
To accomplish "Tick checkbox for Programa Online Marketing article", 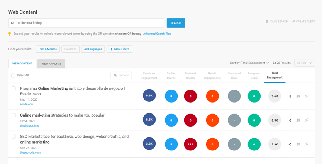I will click(x=14, y=88).
